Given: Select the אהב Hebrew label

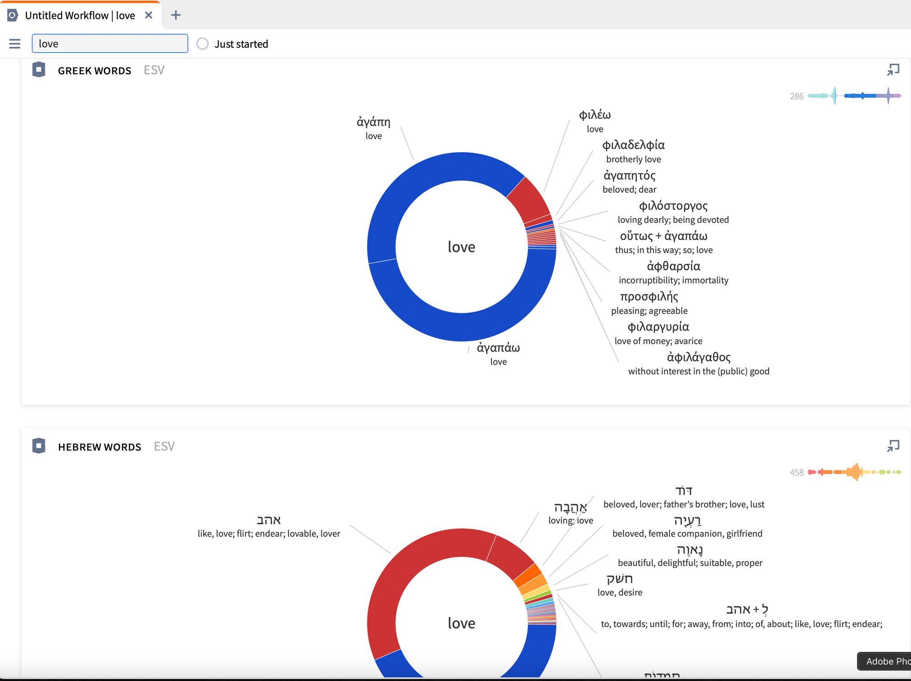Looking at the screenshot, I should 269,526.
